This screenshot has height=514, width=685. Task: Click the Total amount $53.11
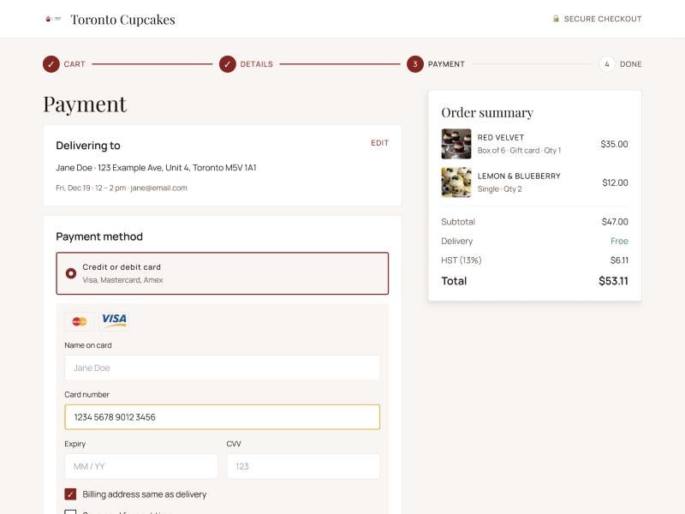point(613,281)
